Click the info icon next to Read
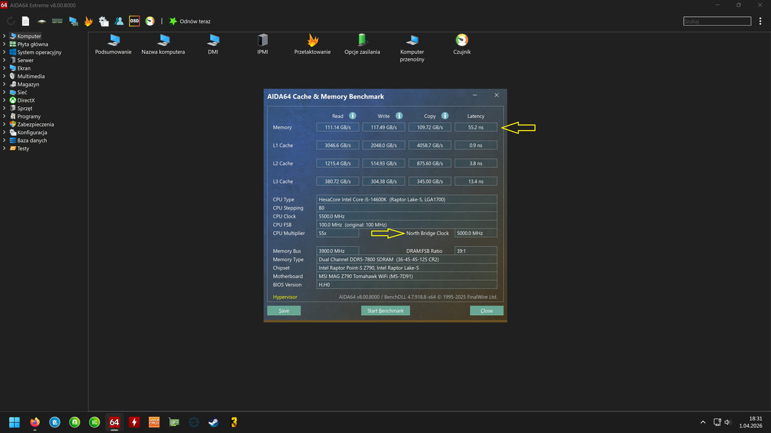The height and width of the screenshot is (433, 771). coord(352,115)
